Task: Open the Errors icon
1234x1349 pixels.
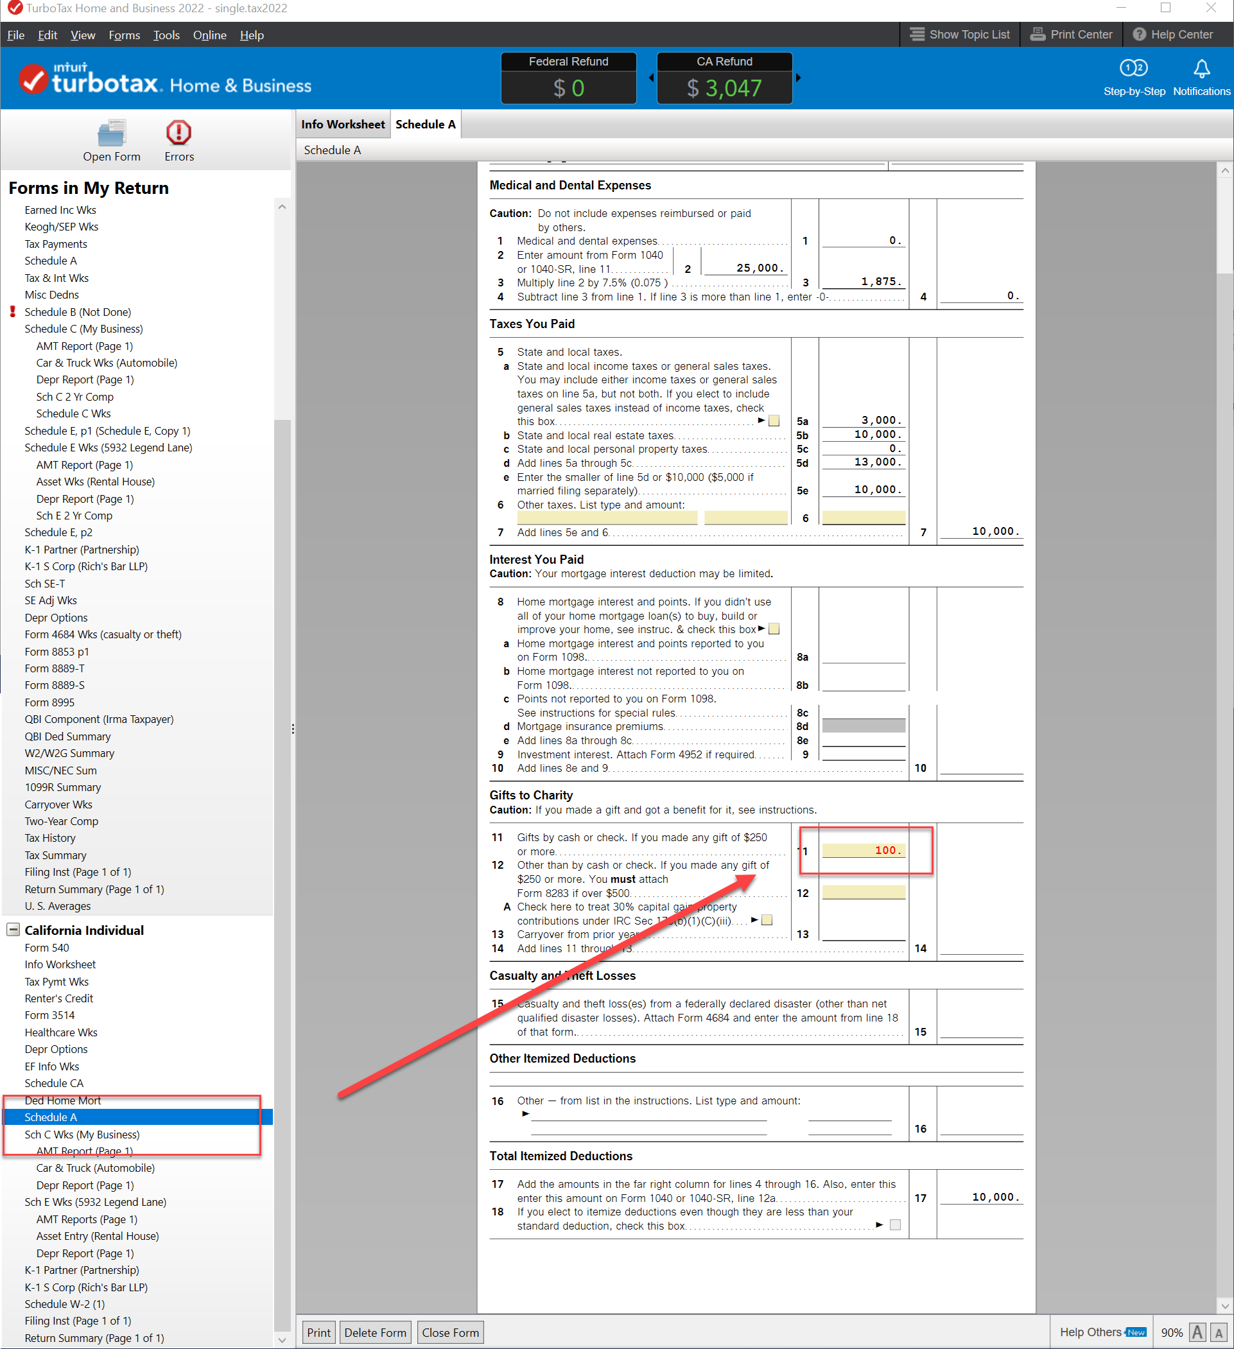Action: coord(178,141)
